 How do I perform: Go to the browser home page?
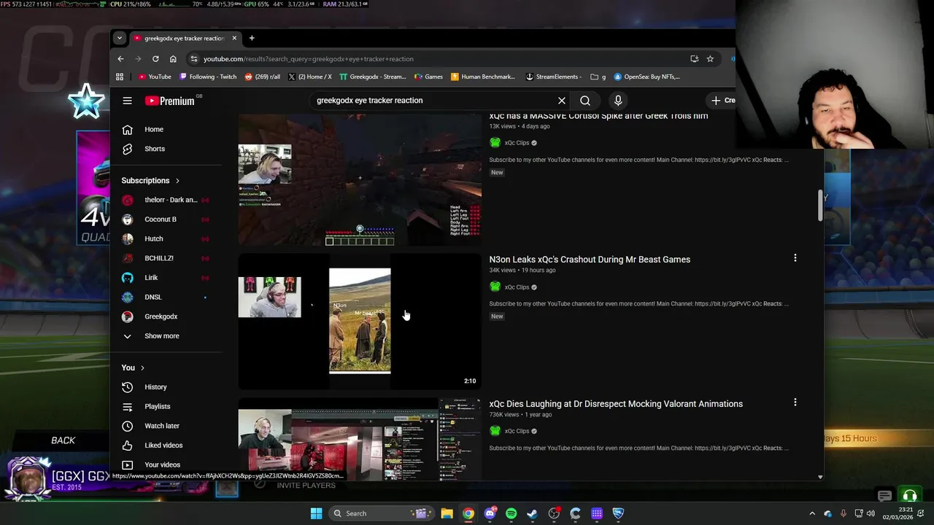coord(173,59)
